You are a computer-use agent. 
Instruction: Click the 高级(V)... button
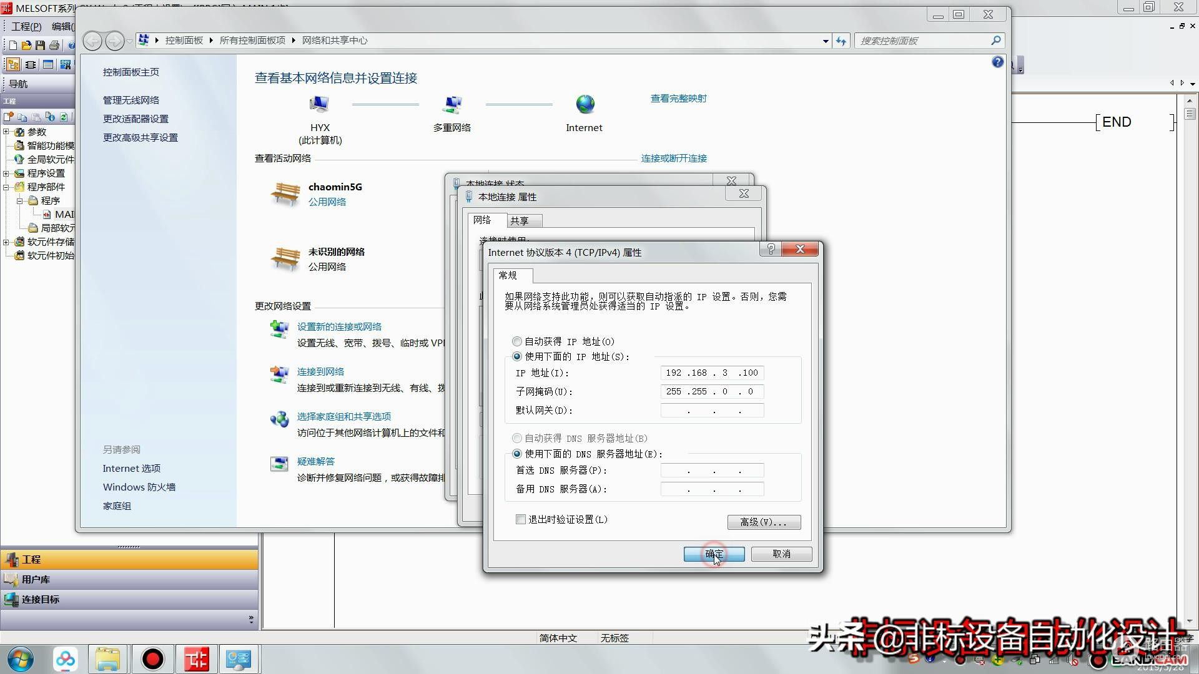tap(763, 522)
